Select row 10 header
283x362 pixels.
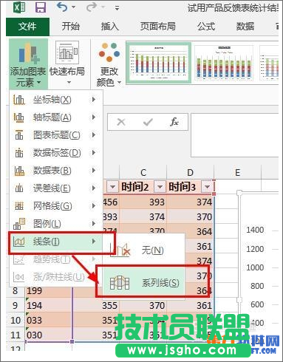pyautogui.click(x=16, y=320)
